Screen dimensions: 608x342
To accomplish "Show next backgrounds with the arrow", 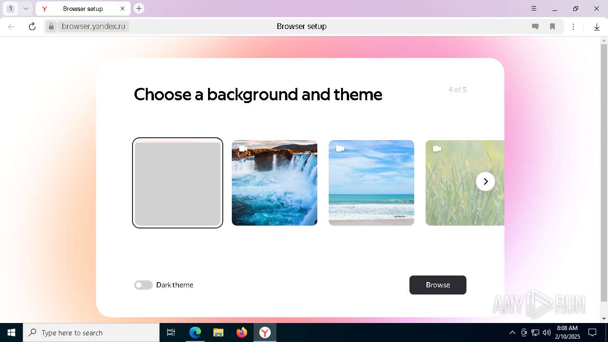I will pyautogui.click(x=485, y=181).
